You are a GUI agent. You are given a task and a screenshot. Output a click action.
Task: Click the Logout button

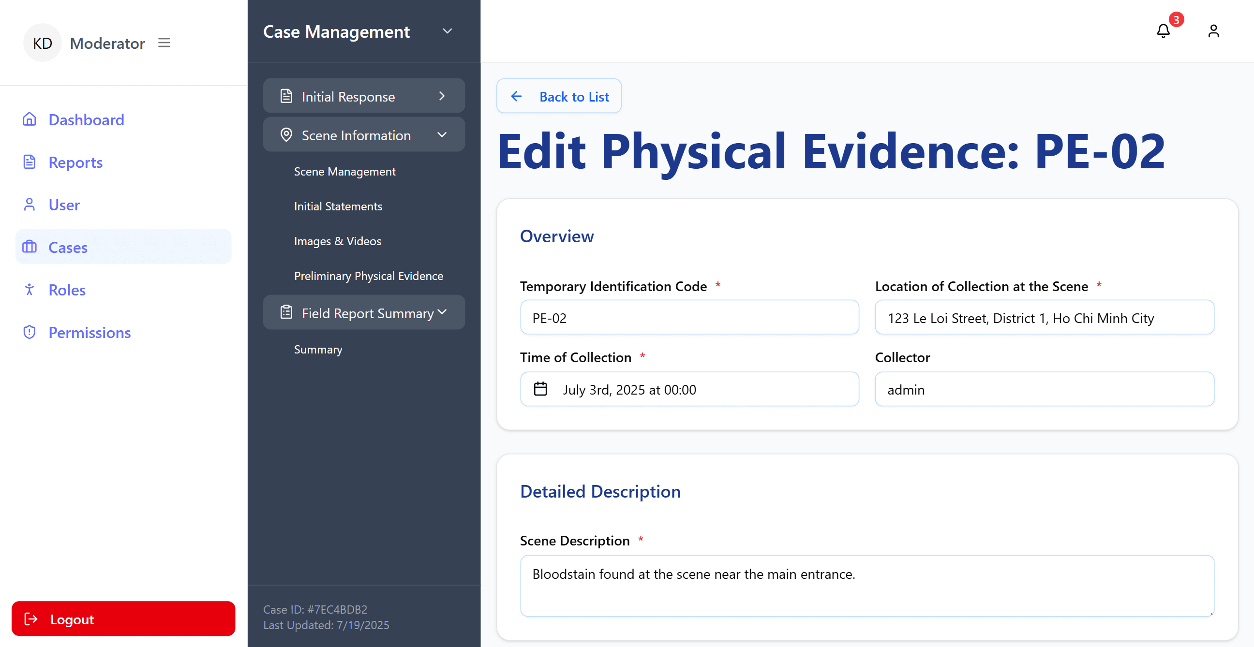tap(124, 619)
